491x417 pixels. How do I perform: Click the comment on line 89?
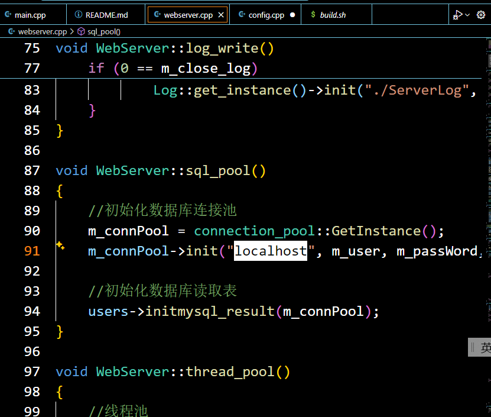pyautogui.click(x=162, y=211)
